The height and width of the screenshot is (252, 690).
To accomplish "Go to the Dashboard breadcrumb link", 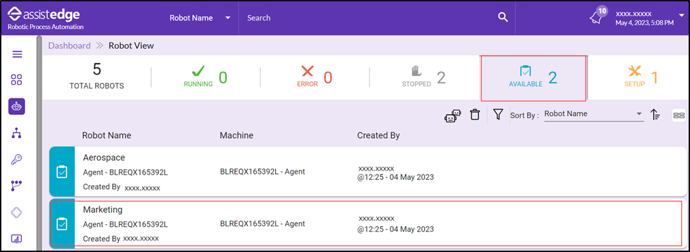I will point(69,46).
